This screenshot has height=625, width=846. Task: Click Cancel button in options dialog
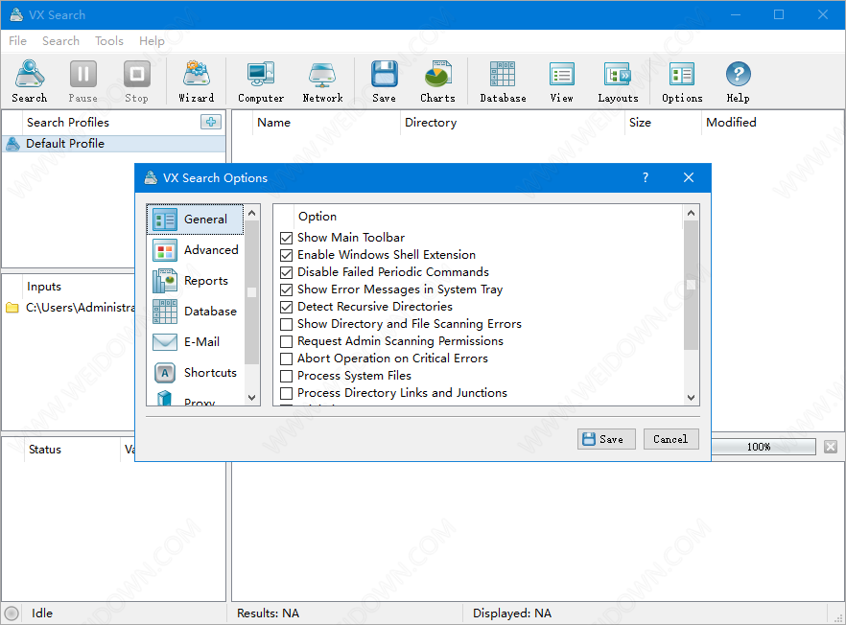coord(670,439)
